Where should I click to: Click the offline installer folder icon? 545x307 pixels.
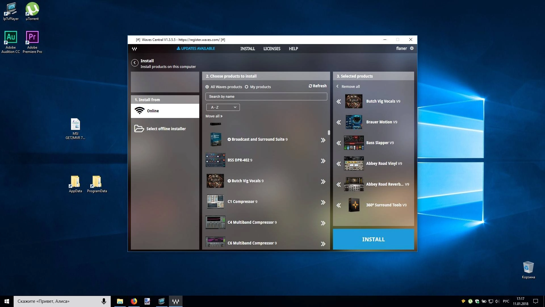coord(139,128)
